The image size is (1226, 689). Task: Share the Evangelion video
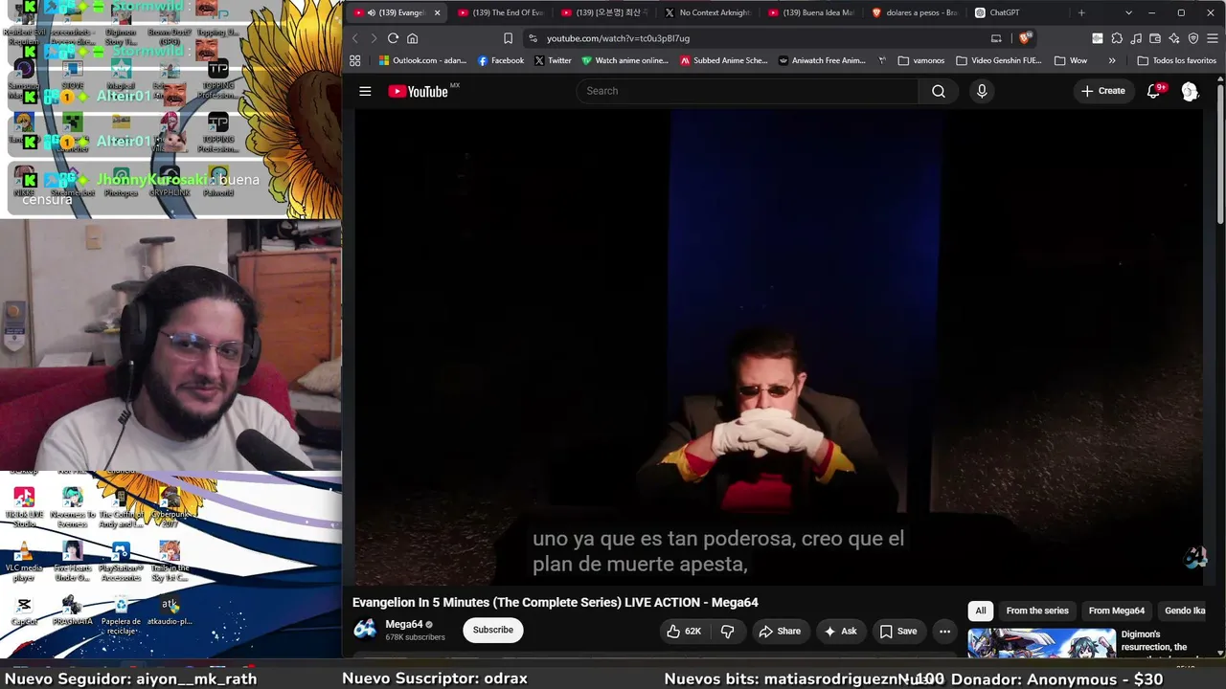pyautogui.click(x=780, y=631)
